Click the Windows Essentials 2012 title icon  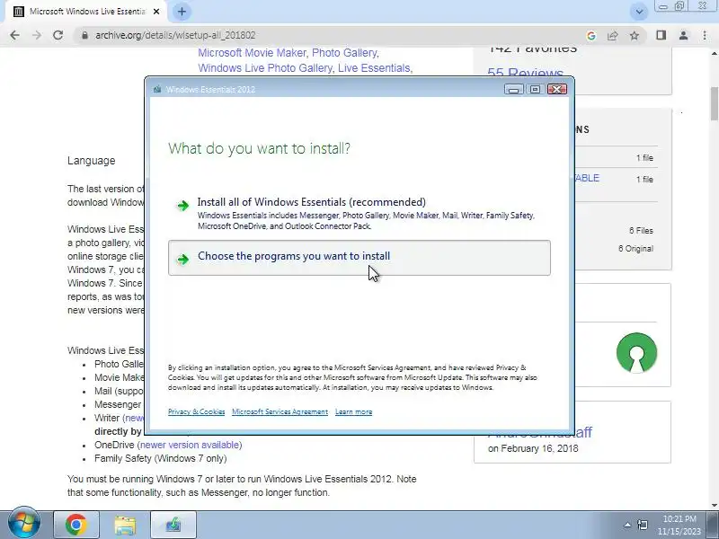[157, 89]
